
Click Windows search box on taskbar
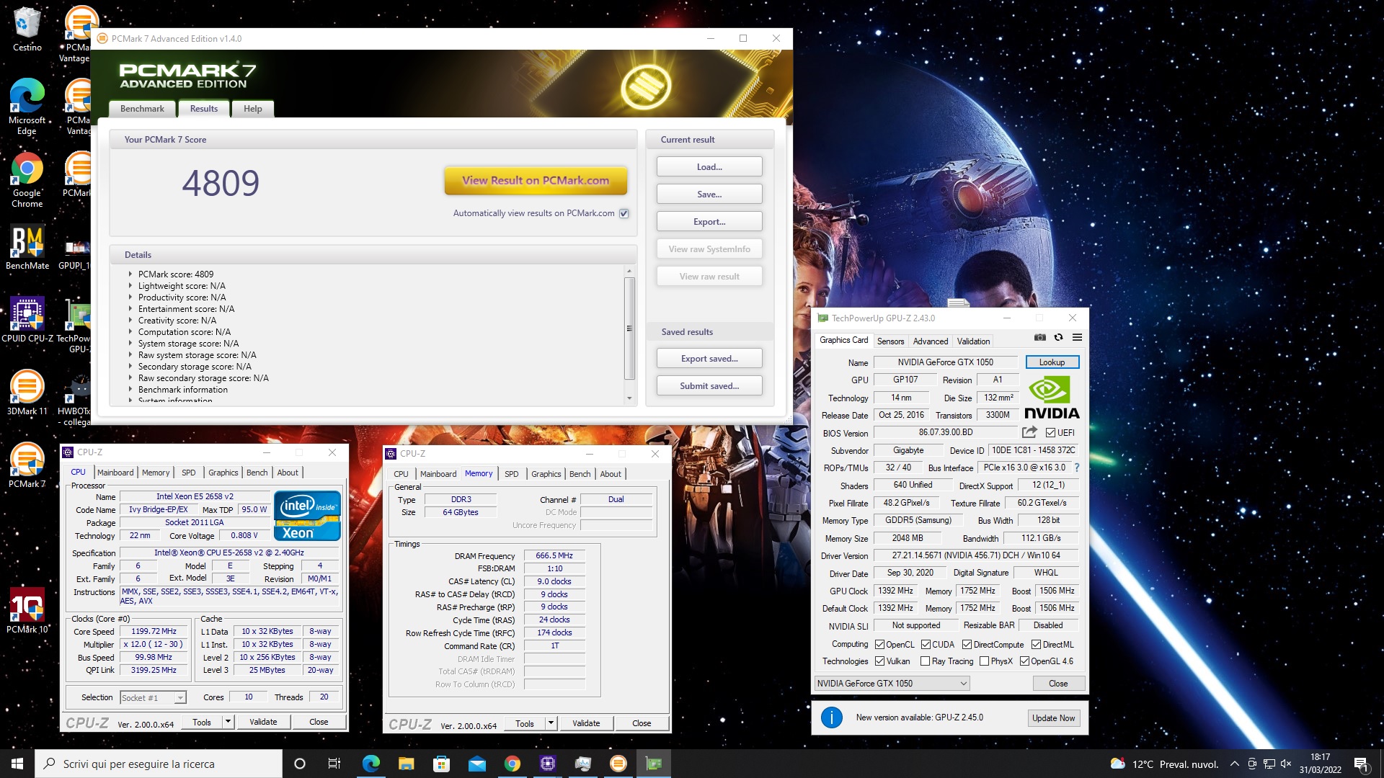[x=159, y=764]
